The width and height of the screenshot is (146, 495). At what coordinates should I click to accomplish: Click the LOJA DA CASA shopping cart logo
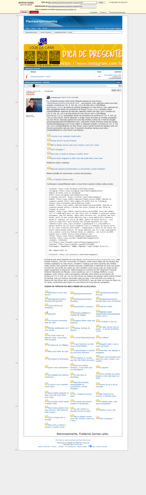click(x=42, y=41)
